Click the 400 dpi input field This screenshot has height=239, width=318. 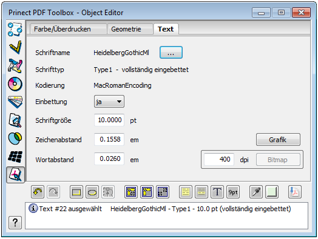tap(219, 159)
